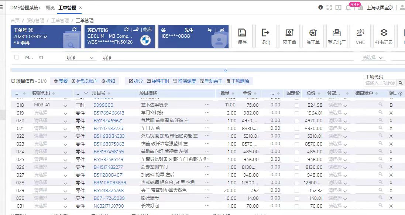Click the info icon in top bar
Viewport: 405px width, 215px height.
(x=320, y=7)
